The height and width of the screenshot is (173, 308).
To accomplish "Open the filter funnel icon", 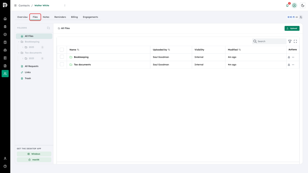I will click(x=290, y=41).
